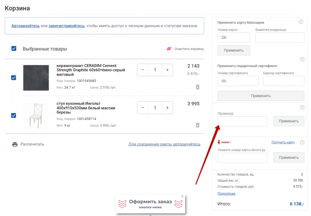The image size is (311, 216).
Task: Toggle the Выбранные товары select-all checkbox
Action: pyautogui.click(x=14, y=48)
